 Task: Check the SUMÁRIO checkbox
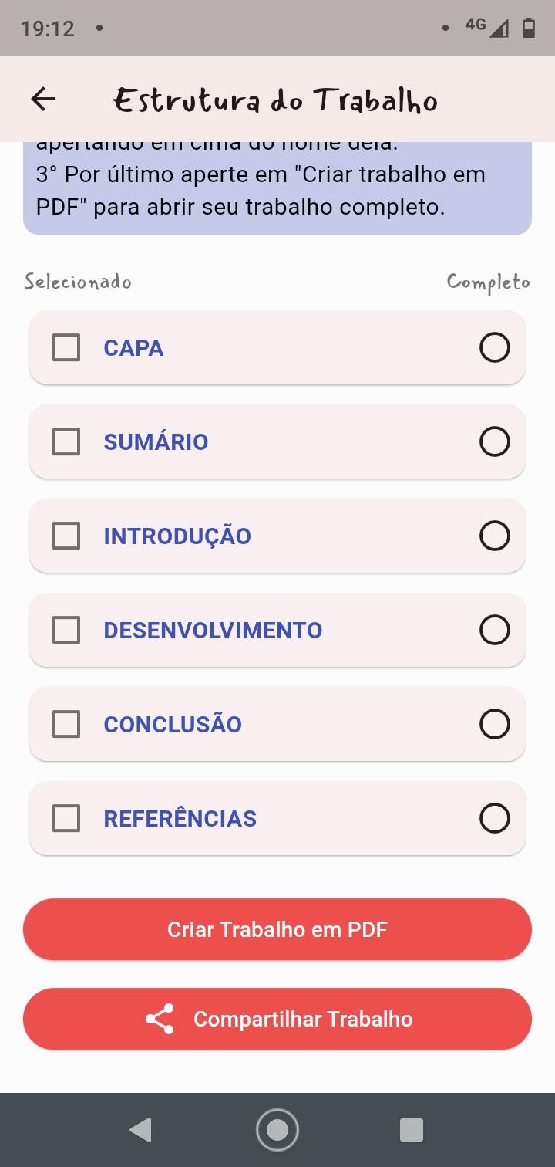(x=66, y=441)
